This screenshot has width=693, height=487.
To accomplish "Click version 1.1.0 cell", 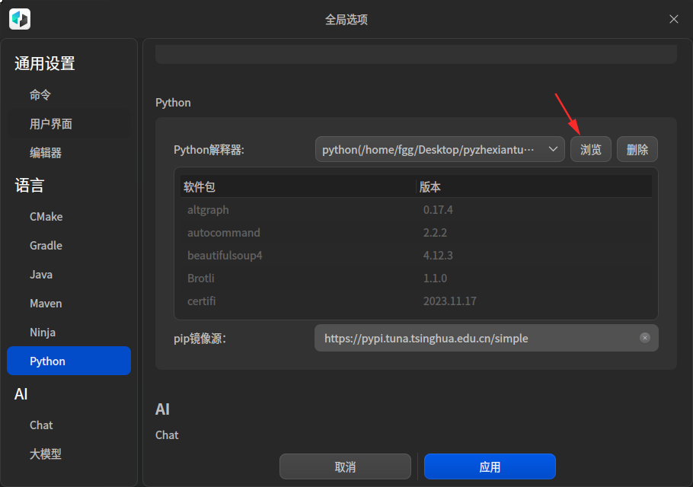I will click(435, 279).
